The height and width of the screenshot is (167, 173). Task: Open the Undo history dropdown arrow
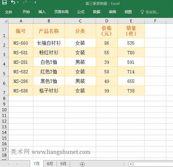pyautogui.click(x=18, y=2)
